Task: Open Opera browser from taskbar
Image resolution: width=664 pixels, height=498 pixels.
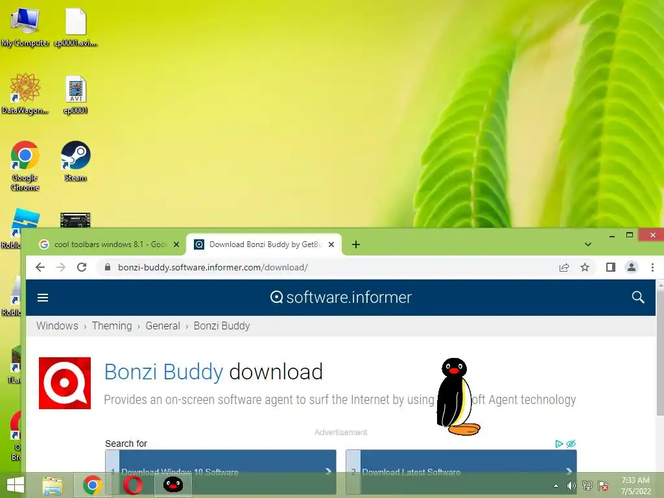Action: [x=133, y=485]
